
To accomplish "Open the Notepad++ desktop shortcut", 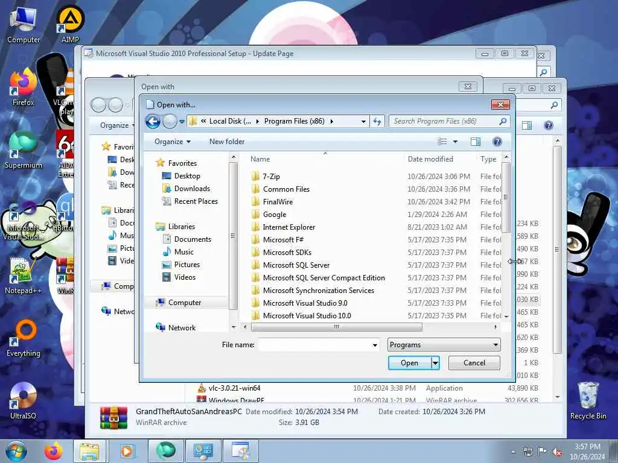I will pos(24,275).
